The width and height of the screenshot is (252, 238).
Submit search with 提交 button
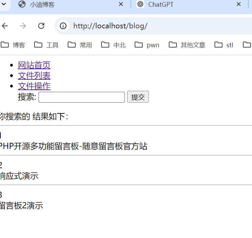(x=138, y=97)
